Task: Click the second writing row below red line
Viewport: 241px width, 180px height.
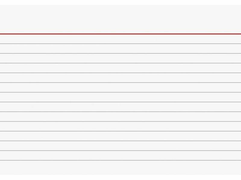Action: [120, 49]
